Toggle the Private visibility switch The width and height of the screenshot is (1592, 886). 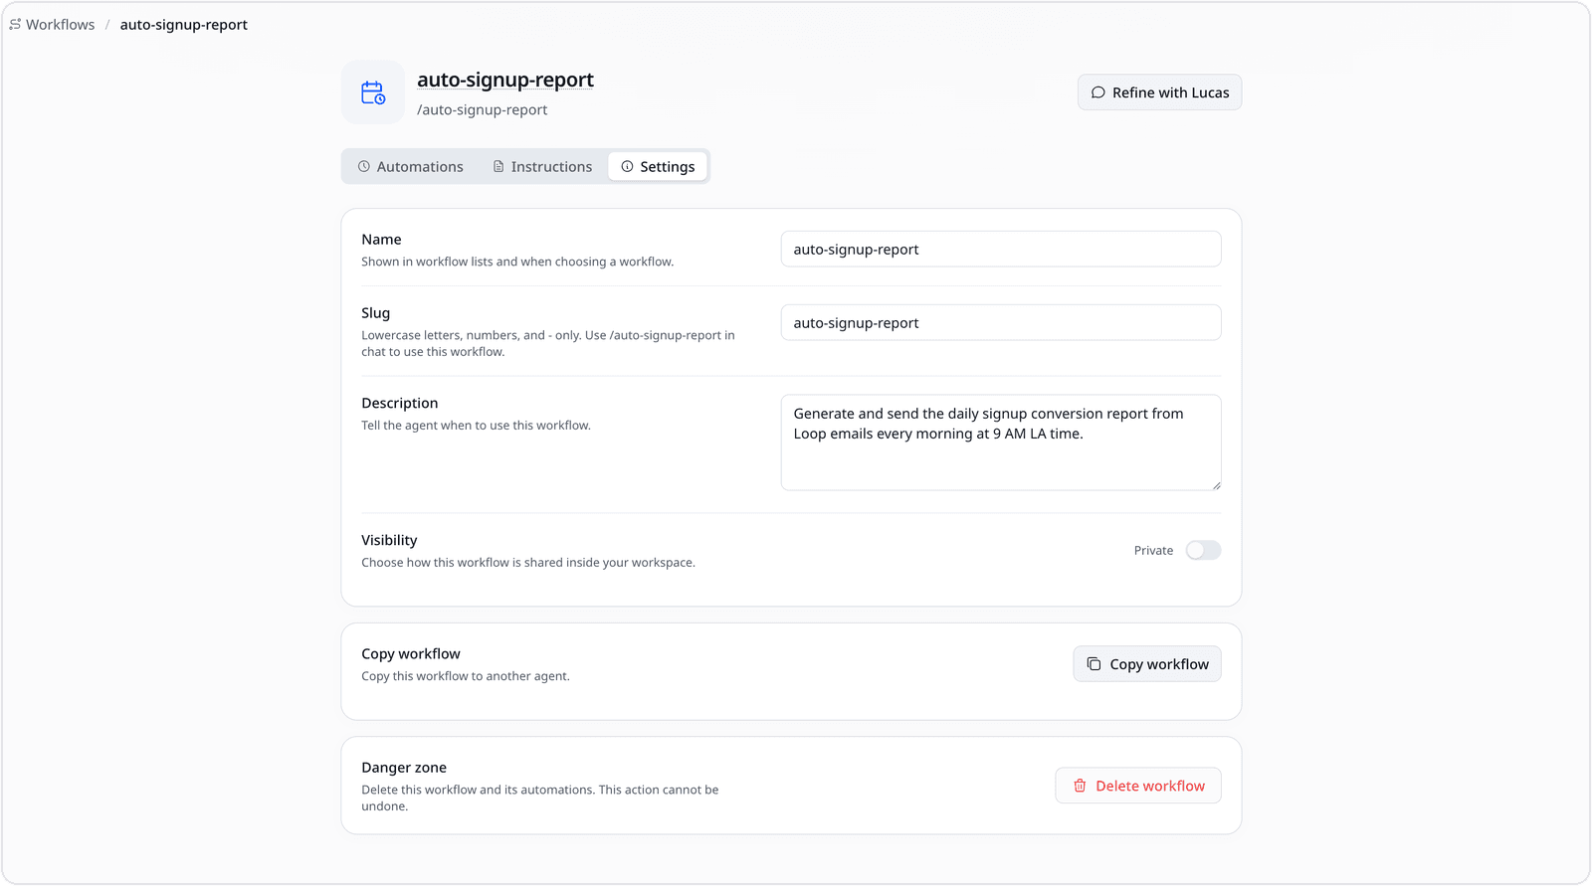coord(1203,551)
